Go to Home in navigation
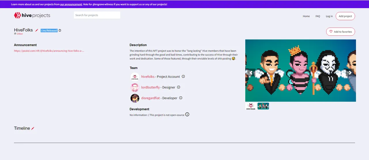Image resolution: width=369 pixels, height=160 pixels. pyautogui.click(x=306, y=16)
